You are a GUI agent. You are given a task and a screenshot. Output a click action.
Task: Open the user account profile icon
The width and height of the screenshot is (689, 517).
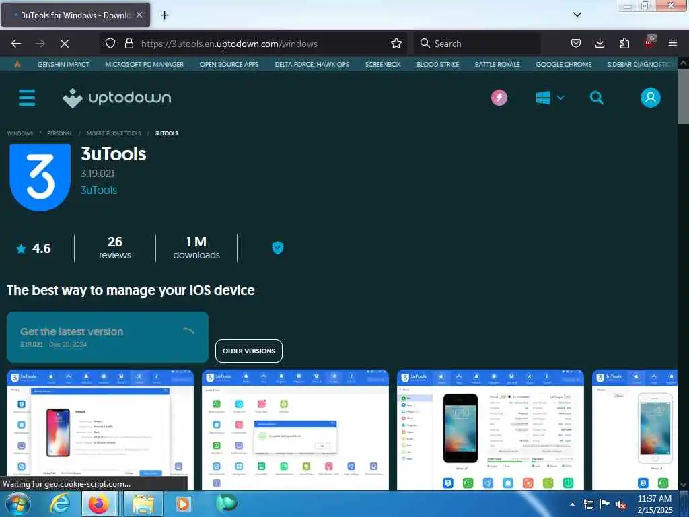click(651, 98)
